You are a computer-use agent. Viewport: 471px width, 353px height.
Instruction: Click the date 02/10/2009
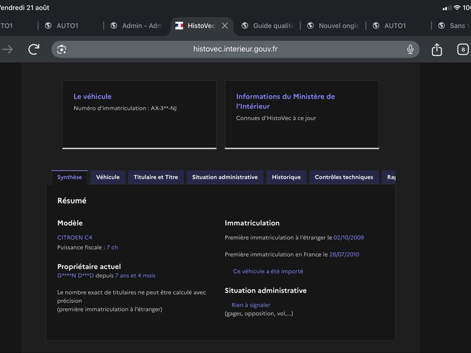point(349,238)
